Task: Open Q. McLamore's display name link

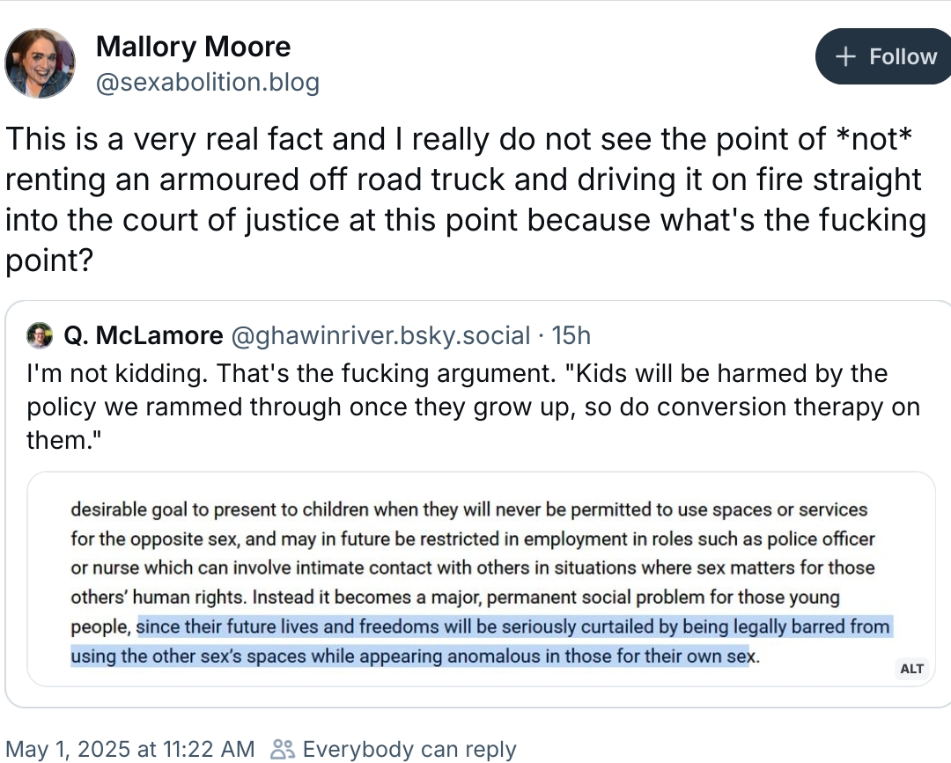Action: (x=144, y=335)
